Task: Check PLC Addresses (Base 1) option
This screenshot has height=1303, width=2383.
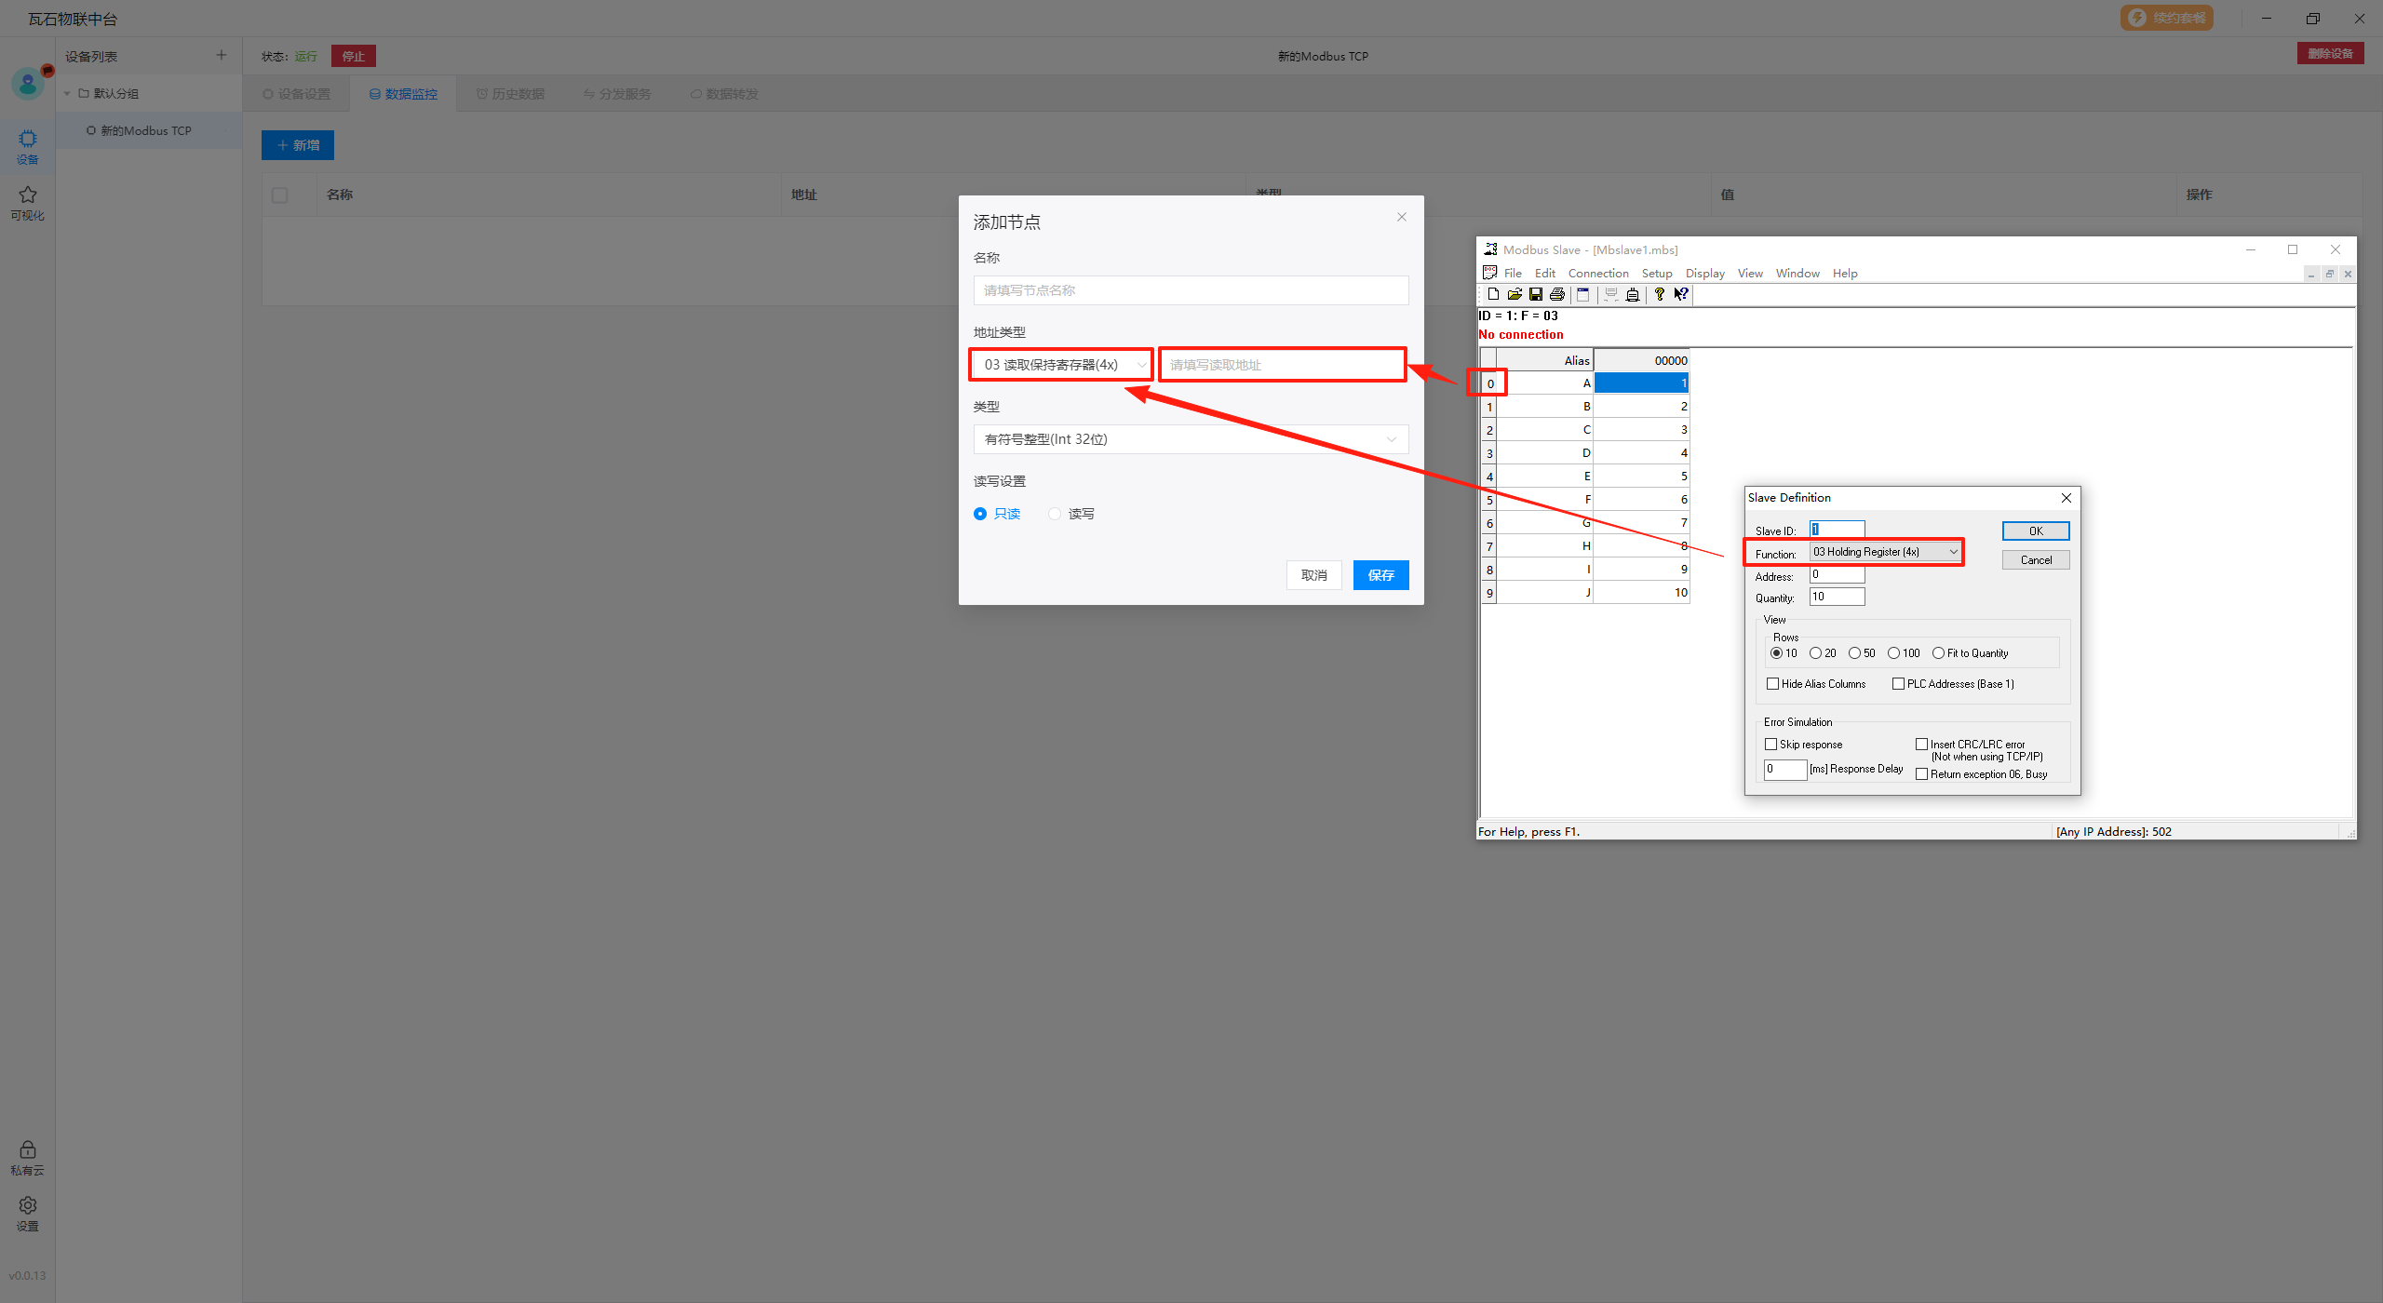Action: pyautogui.click(x=1898, y=684)
